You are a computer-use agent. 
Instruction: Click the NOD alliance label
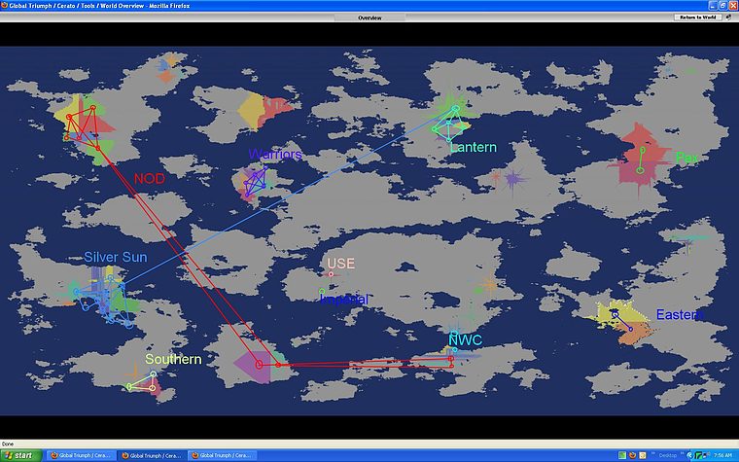point(150,179)
